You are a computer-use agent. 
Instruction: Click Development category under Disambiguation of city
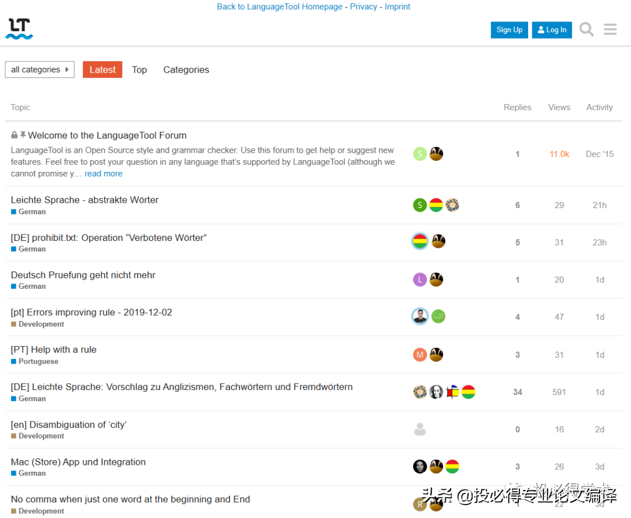click(x=37, y=436)
